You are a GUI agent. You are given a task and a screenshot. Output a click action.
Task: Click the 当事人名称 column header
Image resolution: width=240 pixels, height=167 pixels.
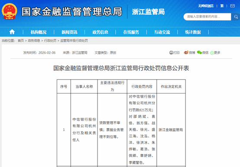[84, 87]
